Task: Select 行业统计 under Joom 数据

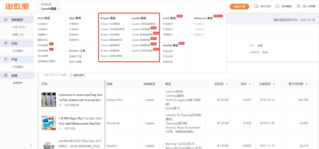Action: (x=168, y=24)
